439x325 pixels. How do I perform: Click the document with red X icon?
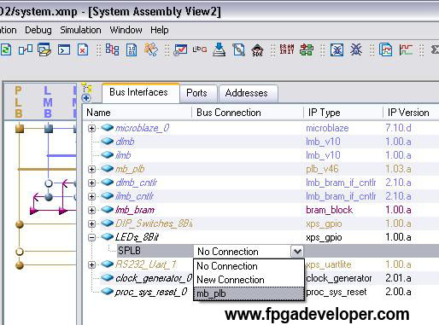(x=83, y=50)
